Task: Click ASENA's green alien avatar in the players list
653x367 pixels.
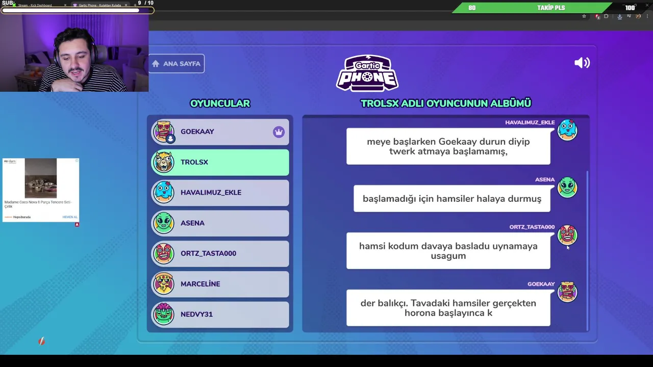Action: (x=164, y=223)
